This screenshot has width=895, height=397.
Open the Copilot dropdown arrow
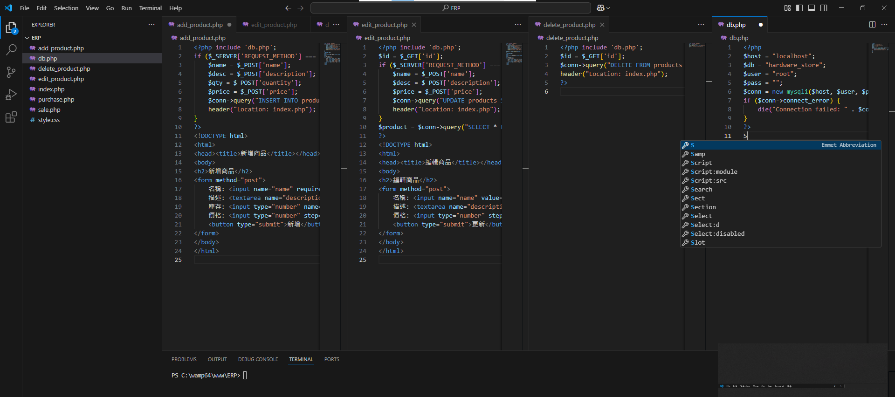[x=608, y=8]
